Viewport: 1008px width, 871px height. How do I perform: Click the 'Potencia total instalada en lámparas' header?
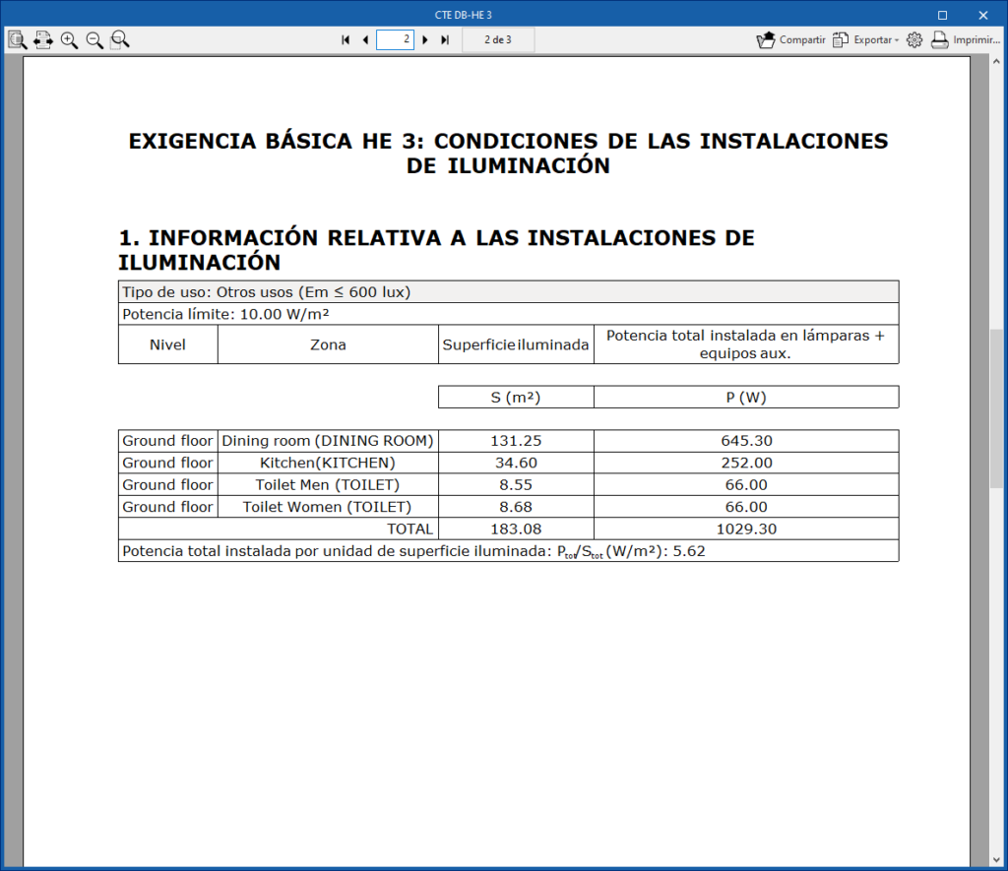[746, 344]
